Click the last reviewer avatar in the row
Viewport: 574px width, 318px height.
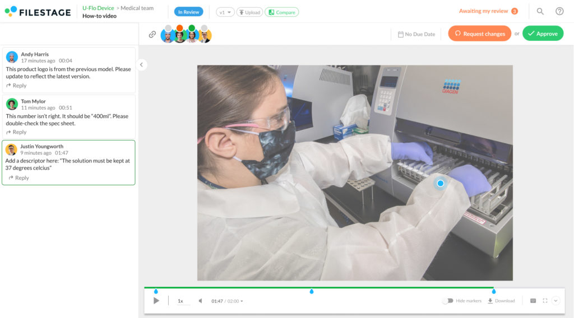click(204, 35)
